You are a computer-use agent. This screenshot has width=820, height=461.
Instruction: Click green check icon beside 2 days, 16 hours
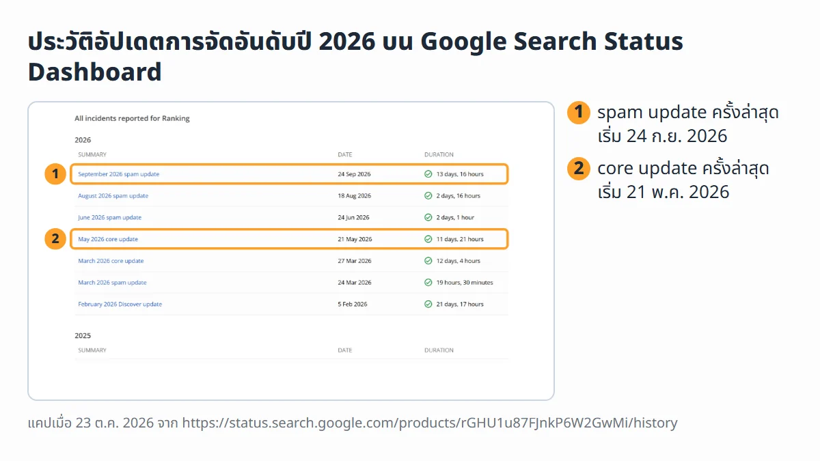point(428,196)
